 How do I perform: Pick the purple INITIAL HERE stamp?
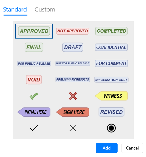pos(34,112)
